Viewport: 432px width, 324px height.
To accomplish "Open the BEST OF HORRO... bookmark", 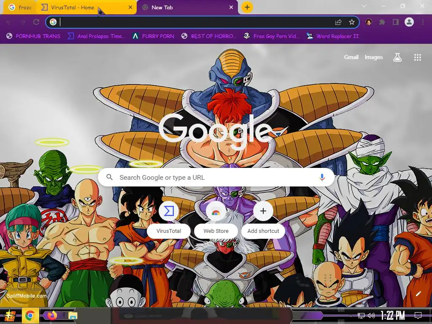I will pos(209,36).
